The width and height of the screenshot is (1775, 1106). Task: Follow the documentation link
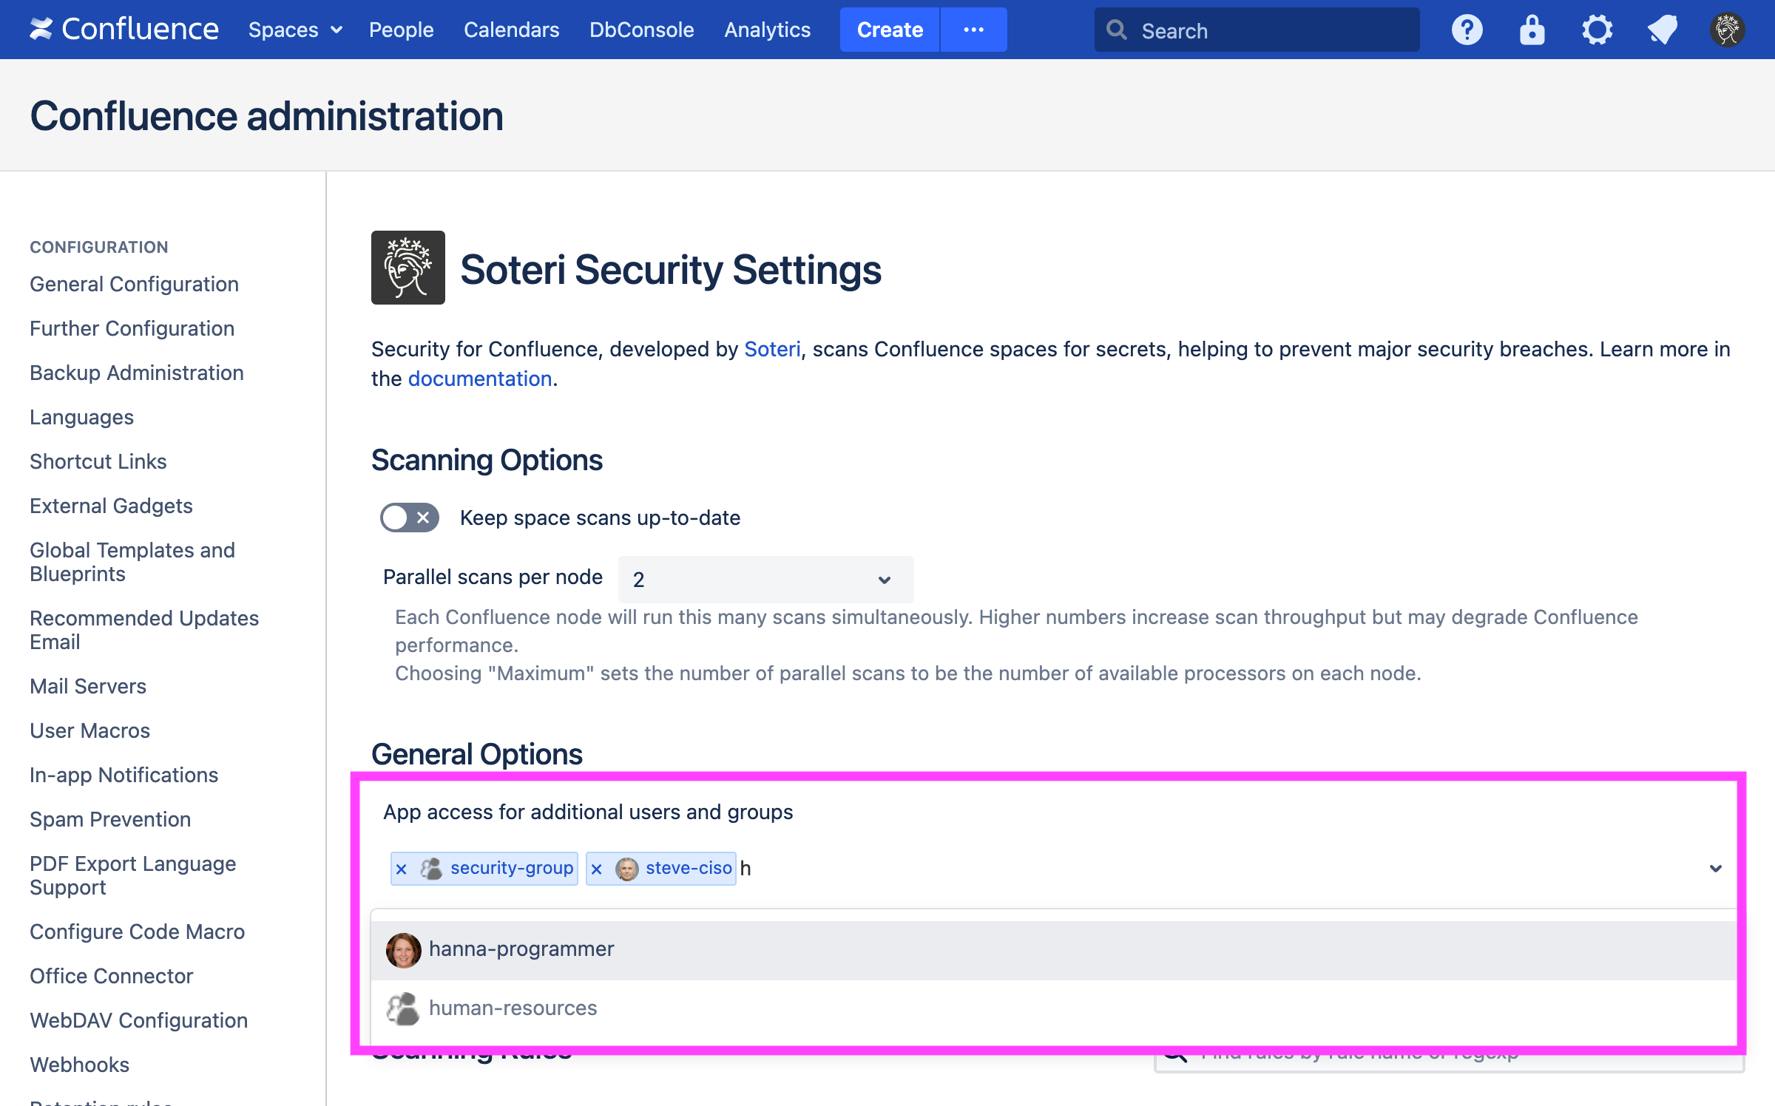click(479, 379)
